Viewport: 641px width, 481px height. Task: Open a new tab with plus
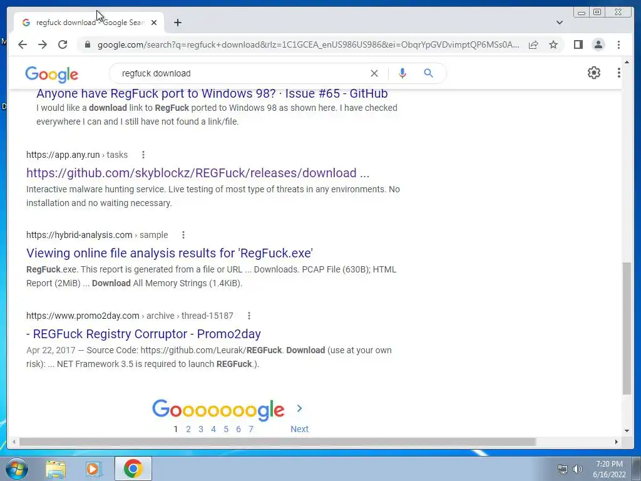coord(177,23)
